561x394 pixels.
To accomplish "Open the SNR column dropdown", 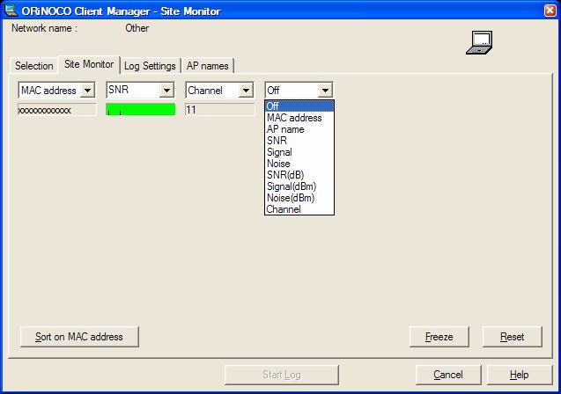I will (166, 91).
